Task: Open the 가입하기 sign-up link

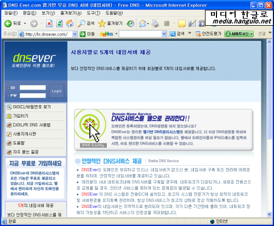Action: [x=20, y=116]
